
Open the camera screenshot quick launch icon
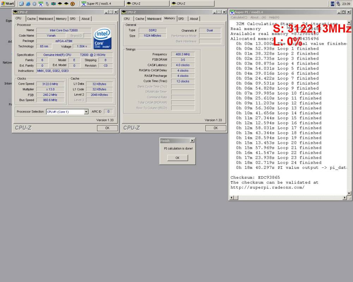(54, 4)
